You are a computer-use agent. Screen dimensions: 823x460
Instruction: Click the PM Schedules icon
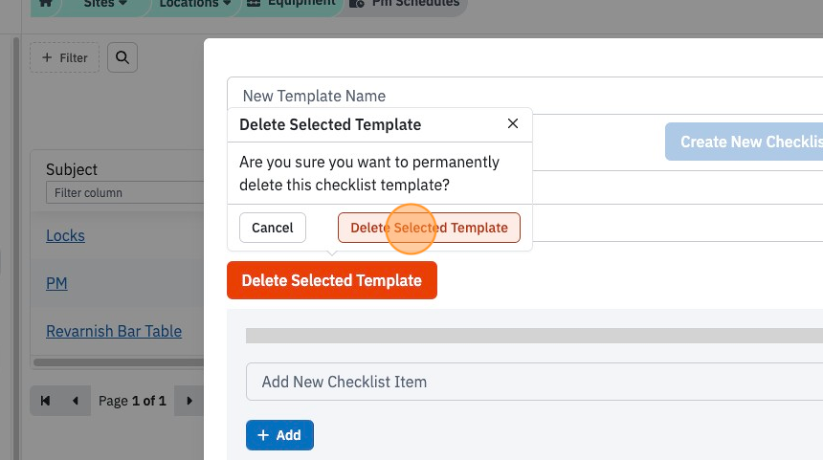pyautogui.click(x=357, y=3)
